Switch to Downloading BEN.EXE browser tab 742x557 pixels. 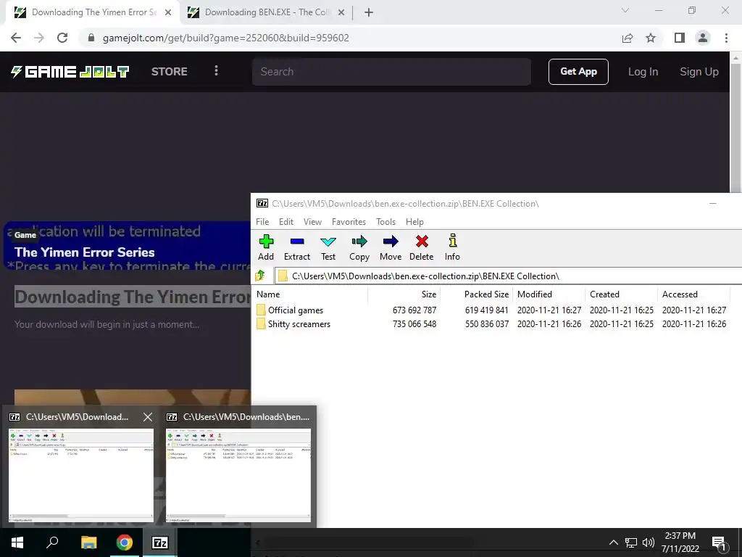point(266,12)
